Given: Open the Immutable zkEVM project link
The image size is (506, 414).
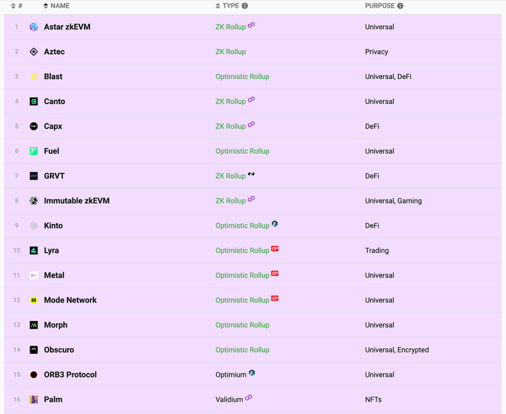Looking at the screenshot, I should tap(77, 201).
